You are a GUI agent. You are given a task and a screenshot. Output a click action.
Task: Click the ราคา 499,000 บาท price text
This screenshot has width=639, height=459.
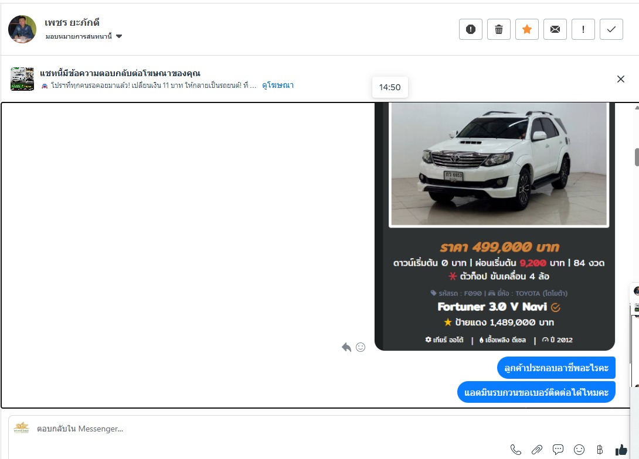pos(499,247)
